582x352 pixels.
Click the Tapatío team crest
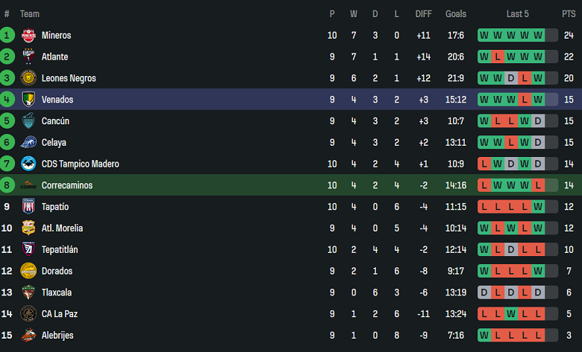pyautogui.click(x=28, y=207)
